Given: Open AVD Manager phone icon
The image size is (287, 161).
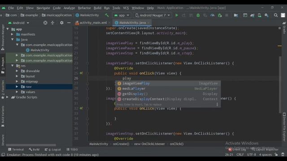Looking at the screenshot, I should click(259, 15).
